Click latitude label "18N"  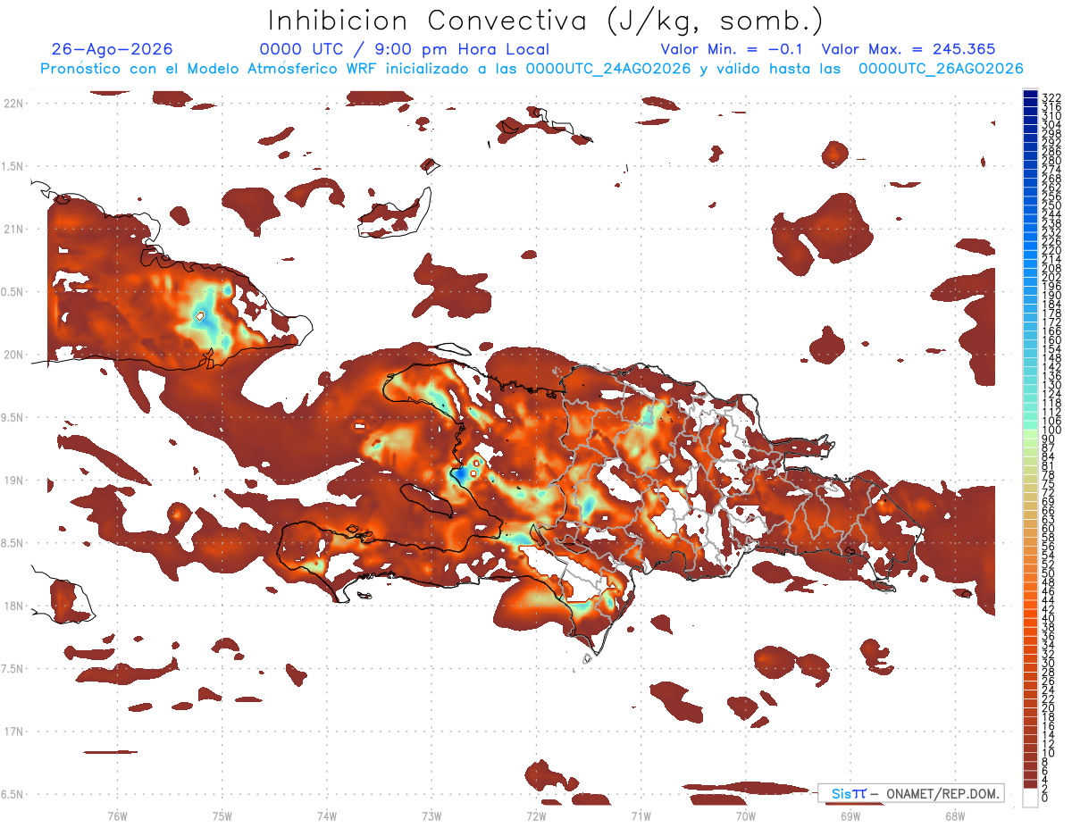(x=13, y=606)
